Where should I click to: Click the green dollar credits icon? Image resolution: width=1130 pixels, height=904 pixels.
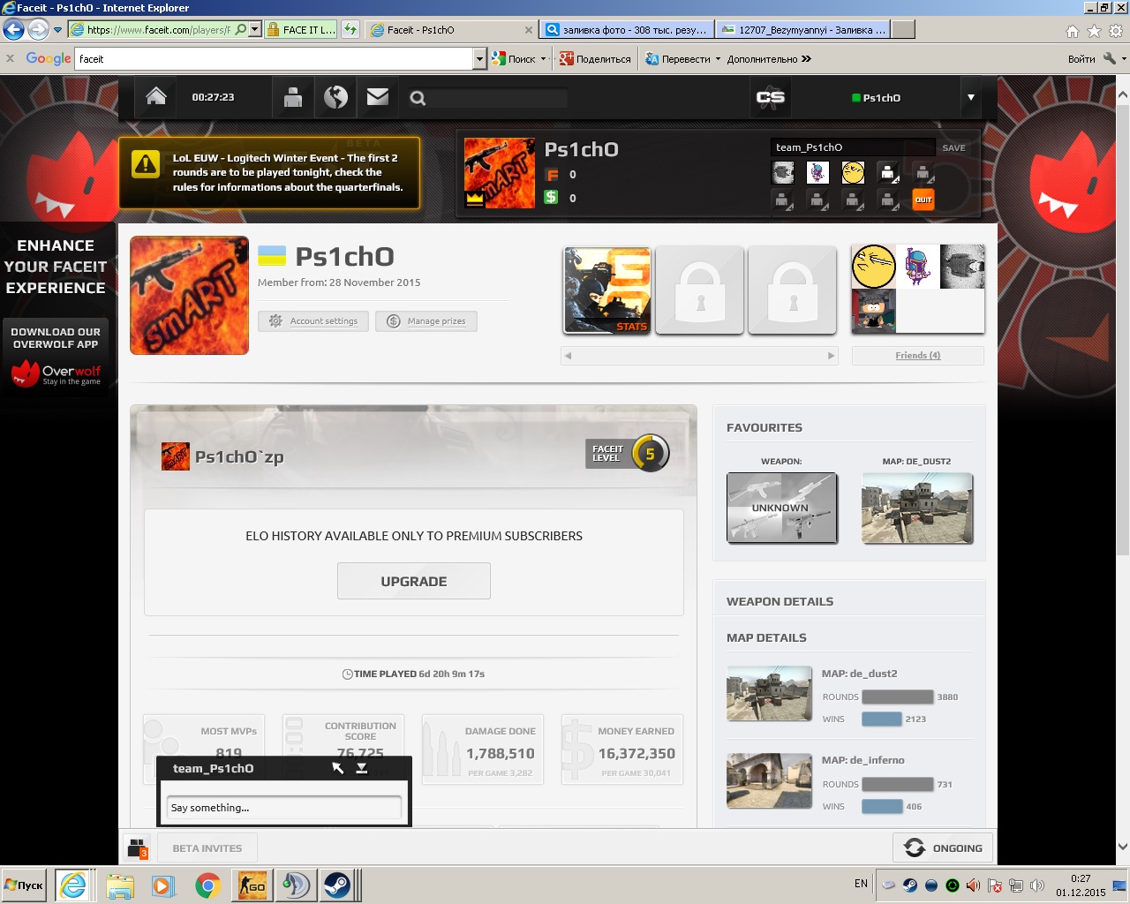click(x=551, y=197)
